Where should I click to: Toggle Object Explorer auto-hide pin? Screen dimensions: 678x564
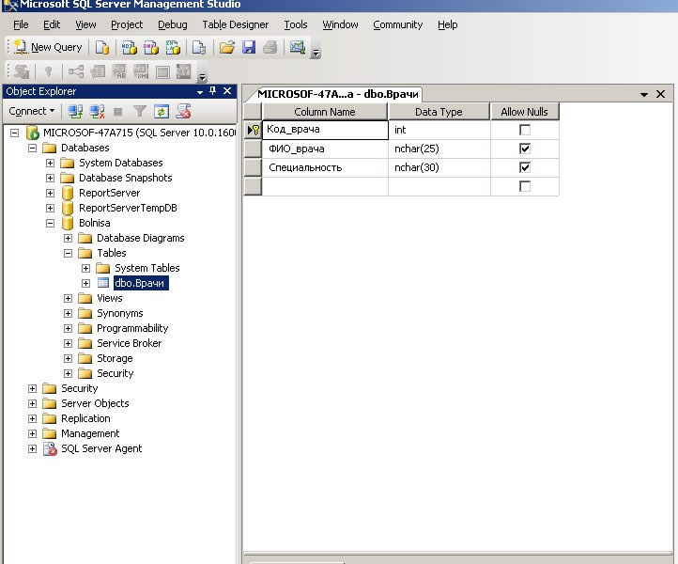pyautogui.click(x=212, y=91)
